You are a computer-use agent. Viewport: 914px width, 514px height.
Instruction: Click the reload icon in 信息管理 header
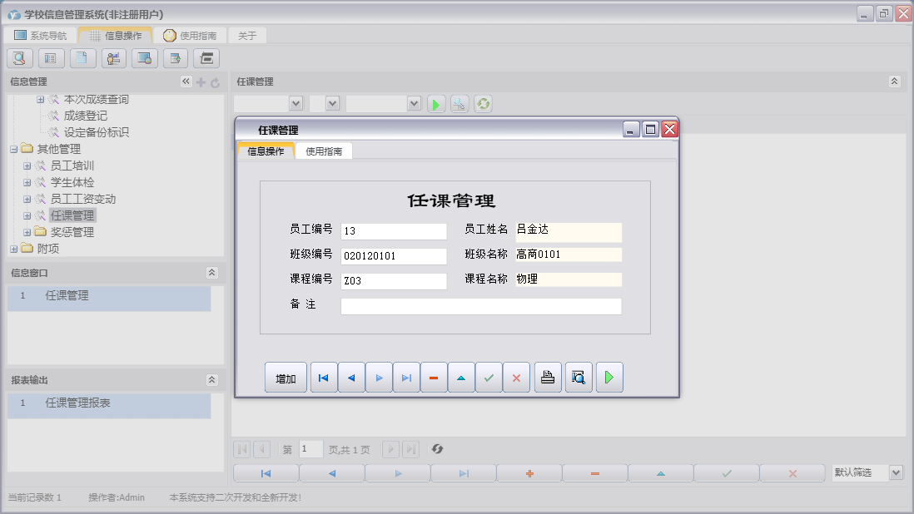pos(215,82)
